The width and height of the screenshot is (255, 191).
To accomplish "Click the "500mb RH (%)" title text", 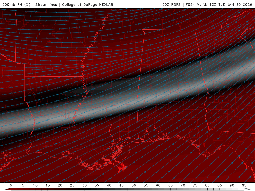I will [16, 4].
